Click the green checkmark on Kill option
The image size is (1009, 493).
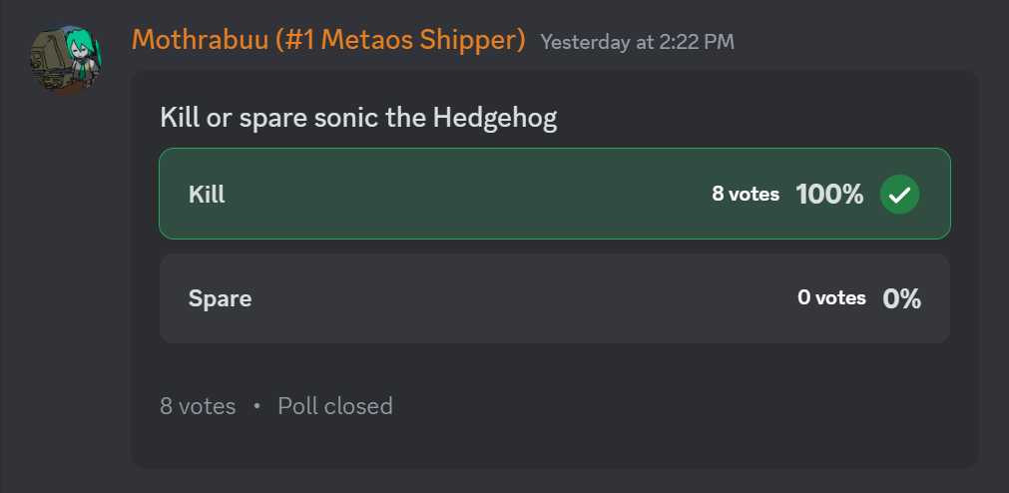[899, 195]
